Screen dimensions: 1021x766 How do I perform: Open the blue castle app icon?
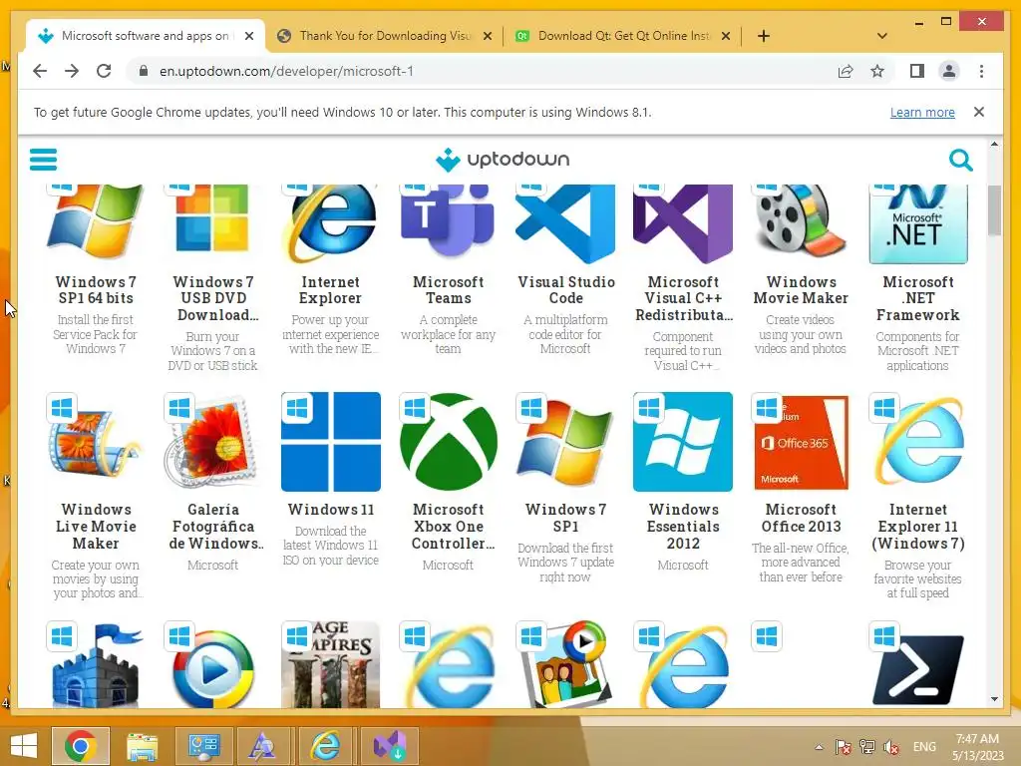[96, 664]
